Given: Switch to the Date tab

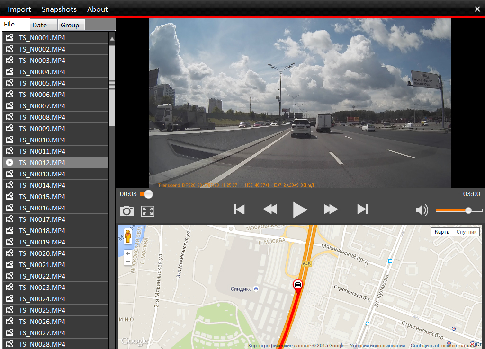Looking at the screenshot, I should 44,25.
